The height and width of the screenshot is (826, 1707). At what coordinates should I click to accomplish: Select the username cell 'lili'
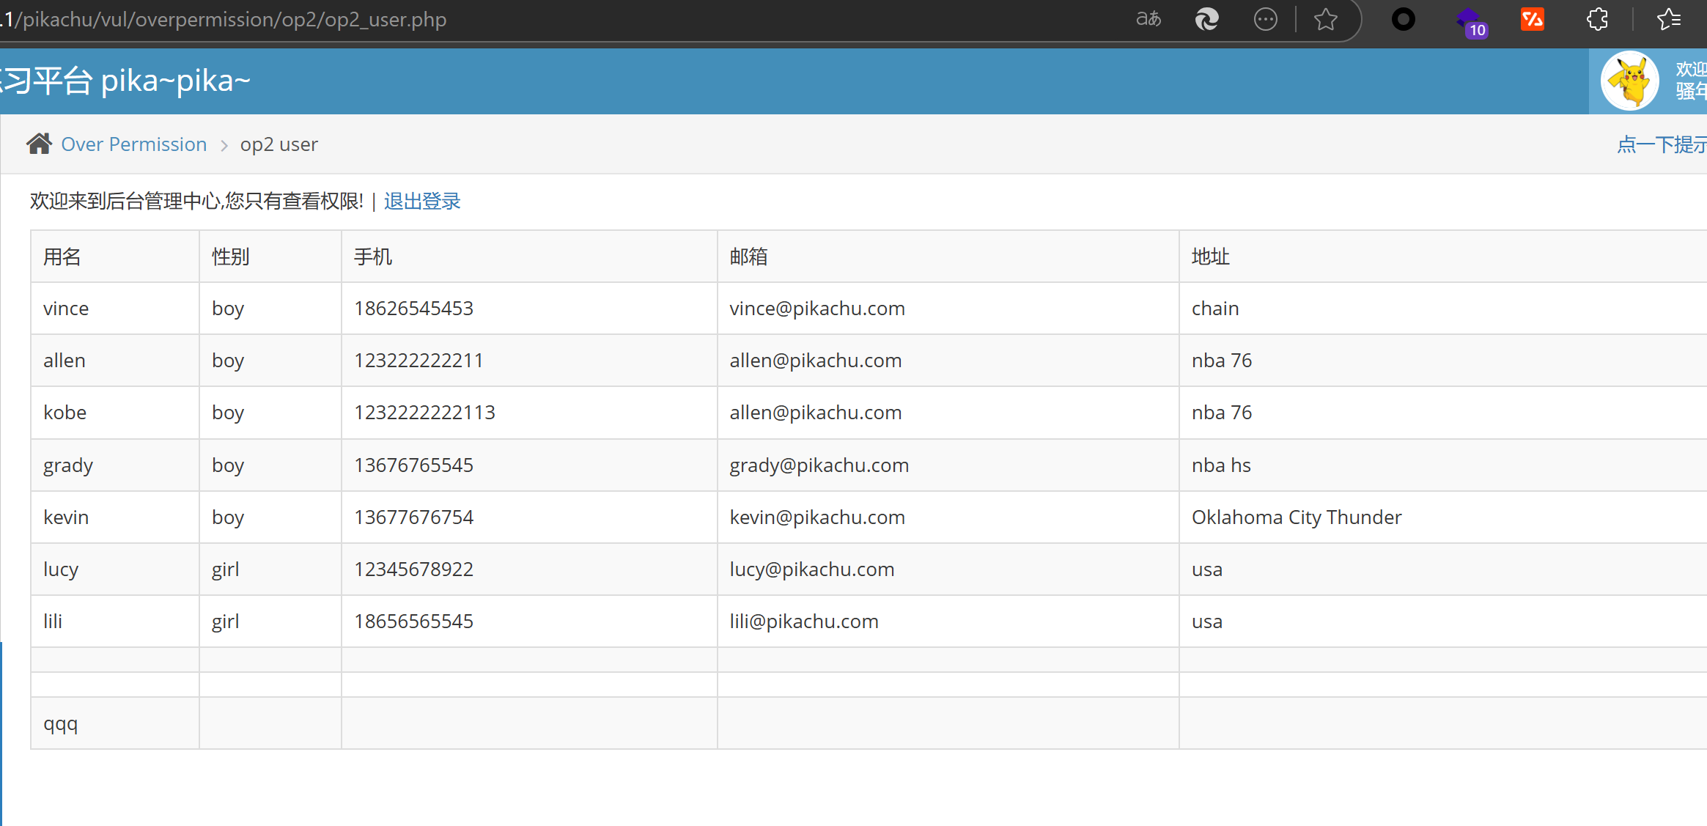pos(53,622)
